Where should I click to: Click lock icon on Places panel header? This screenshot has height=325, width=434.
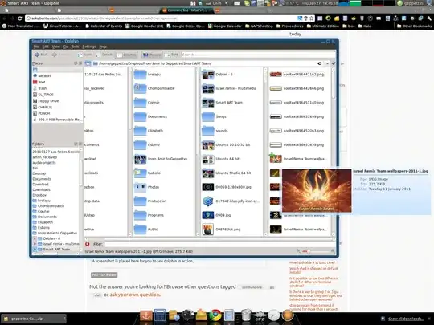pyautogui.click(x=76, y=63)
